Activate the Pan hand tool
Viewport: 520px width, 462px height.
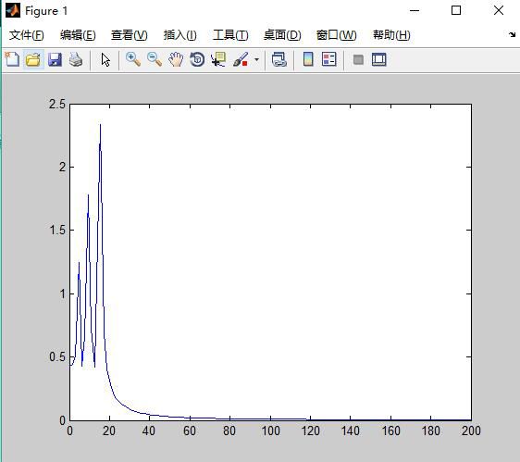coord(176,60)
